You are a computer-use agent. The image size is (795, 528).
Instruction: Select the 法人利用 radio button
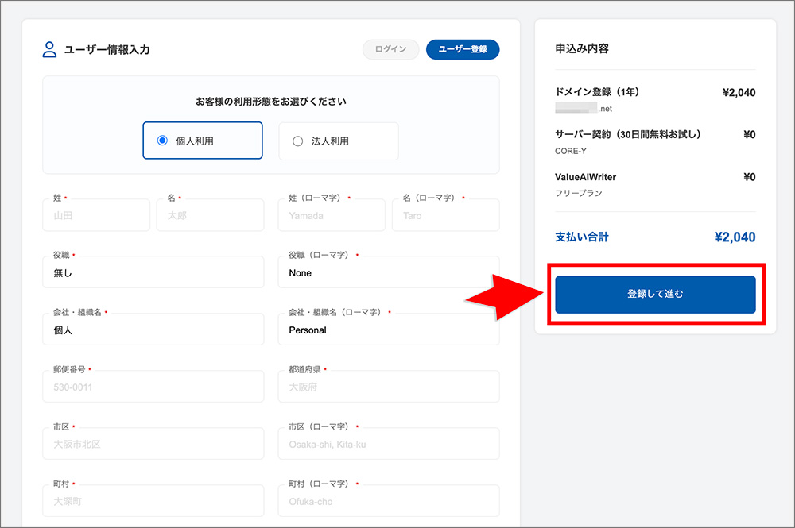pos(298,141)
